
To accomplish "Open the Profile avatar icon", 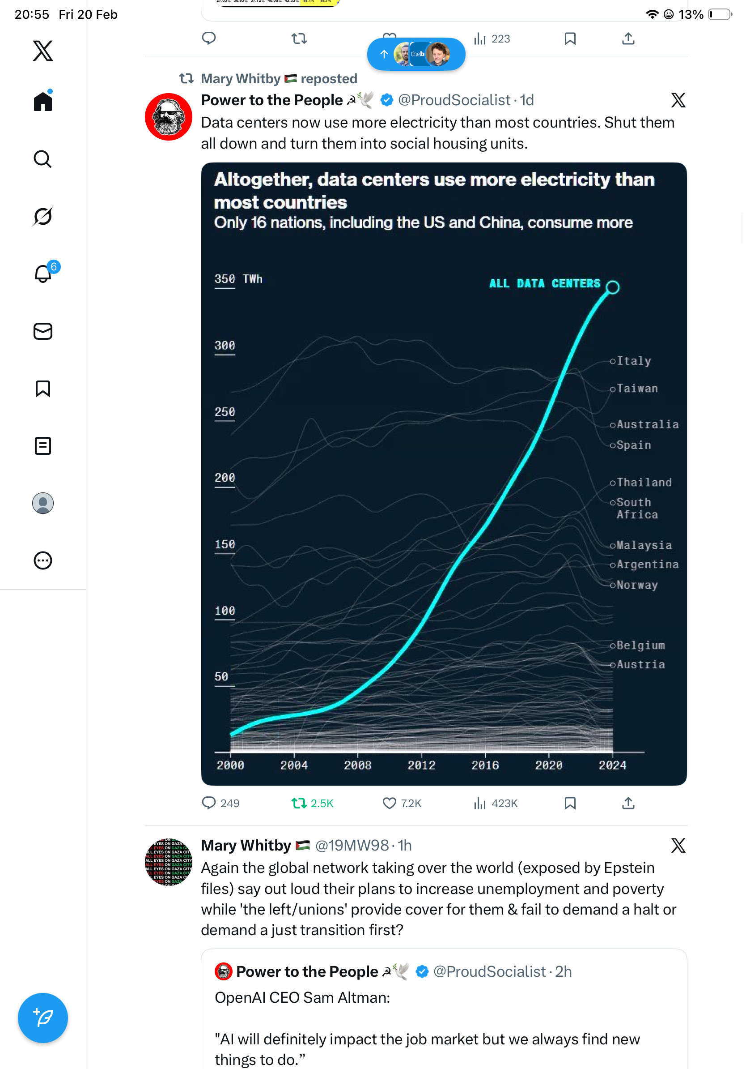I will pos(43,503).
